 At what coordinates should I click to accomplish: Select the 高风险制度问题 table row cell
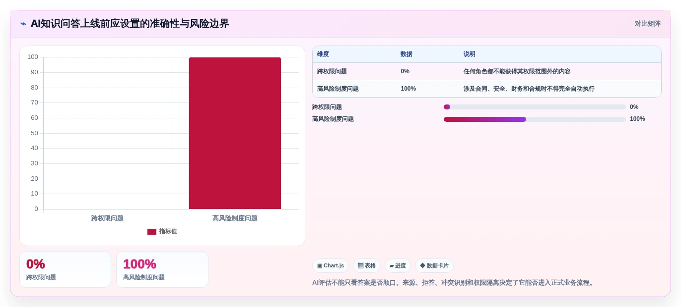pos(338,89)
